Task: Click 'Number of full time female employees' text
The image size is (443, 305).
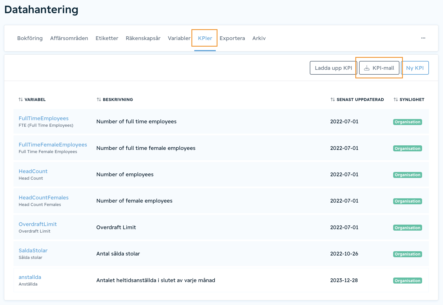Action: (146, 148)
